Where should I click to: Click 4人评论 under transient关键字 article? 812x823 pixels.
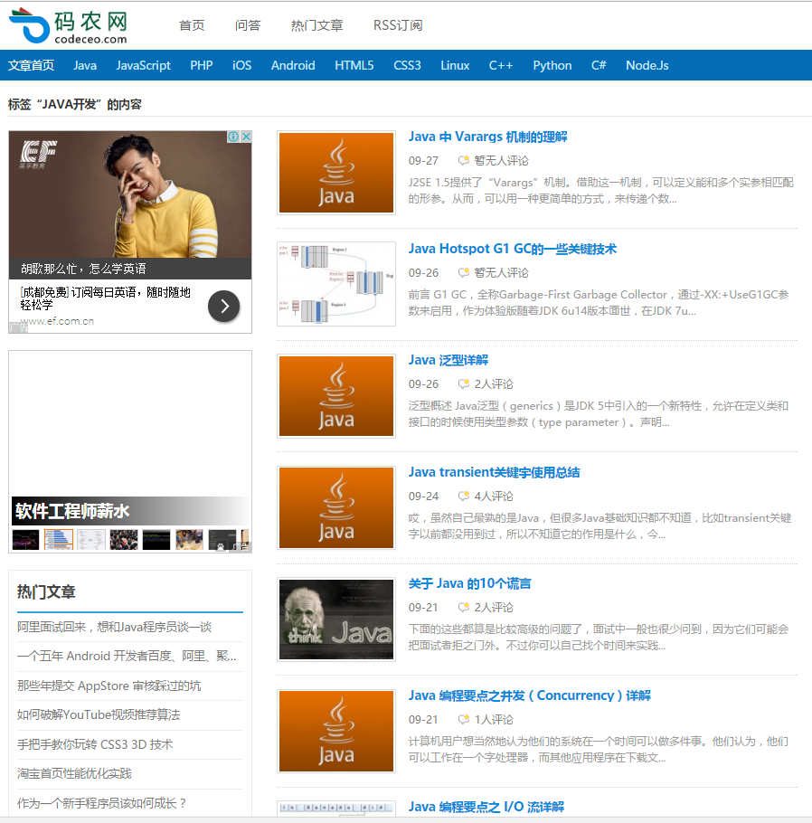pos(494,496)
